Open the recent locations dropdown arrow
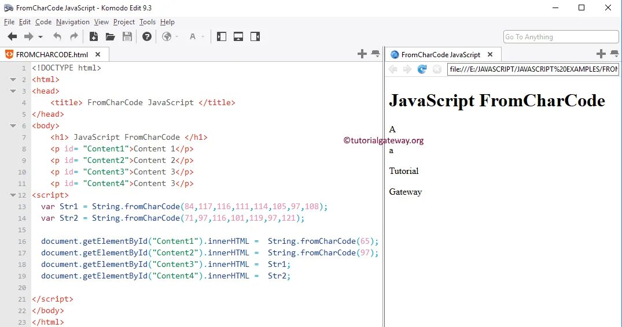The image size is (622, 327). click(41, 37)
